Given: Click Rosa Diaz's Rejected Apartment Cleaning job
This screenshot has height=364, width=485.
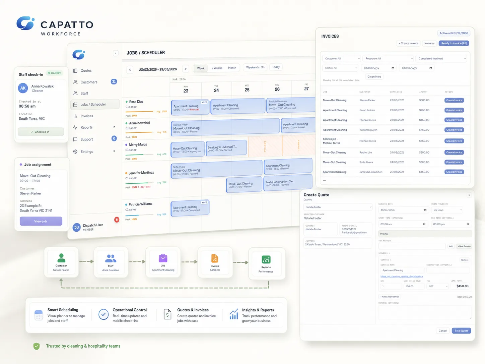Looking at the screenshot, I should coord(190,107).
